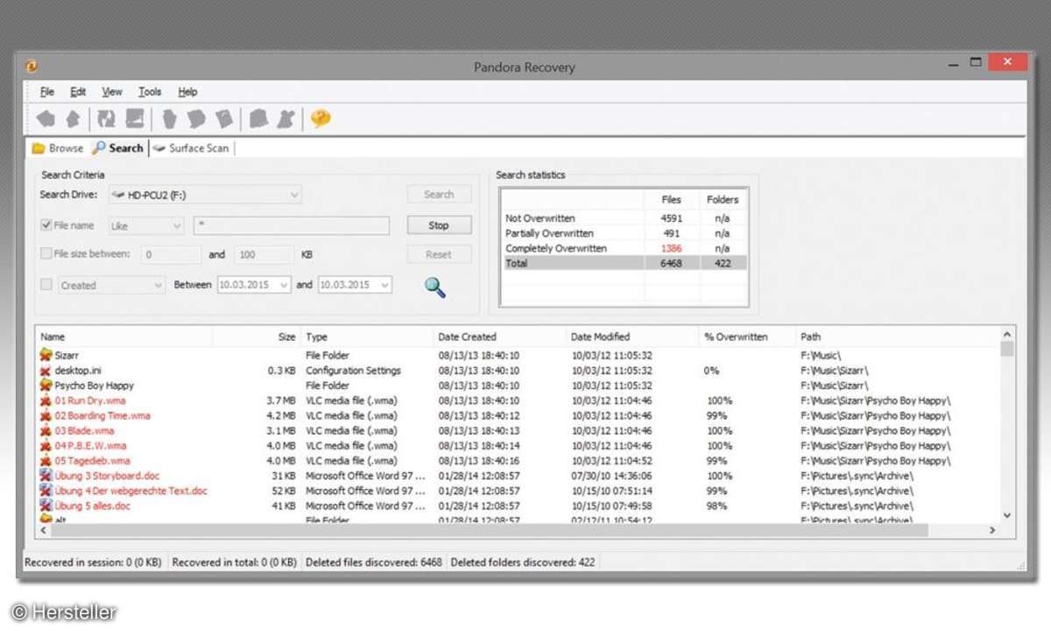Click the icon beside Übung 5 alles.doc
The width and height of the screenshot is (1051, 631).
tap(46, 506)
